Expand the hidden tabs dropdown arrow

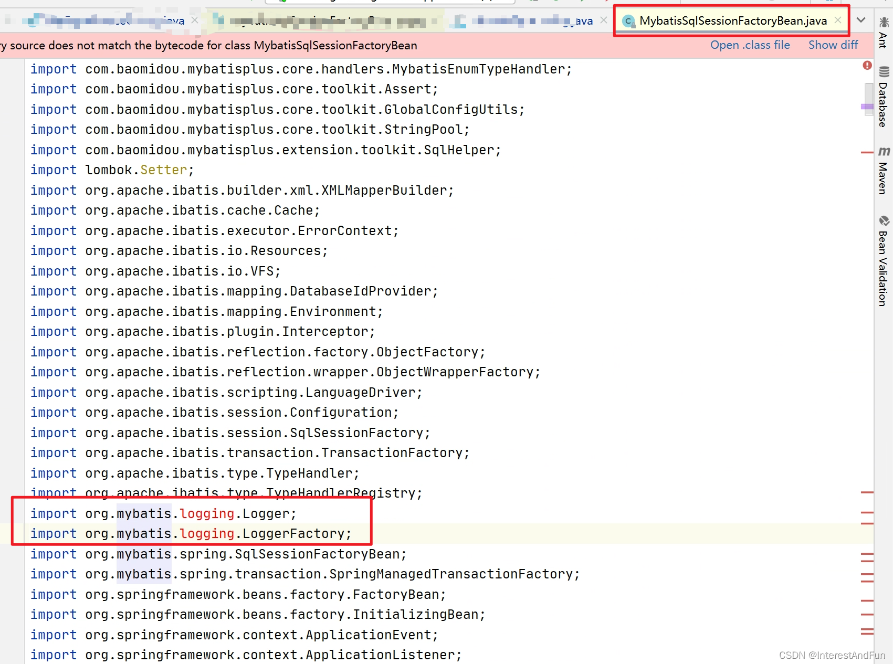coord(861,20)
